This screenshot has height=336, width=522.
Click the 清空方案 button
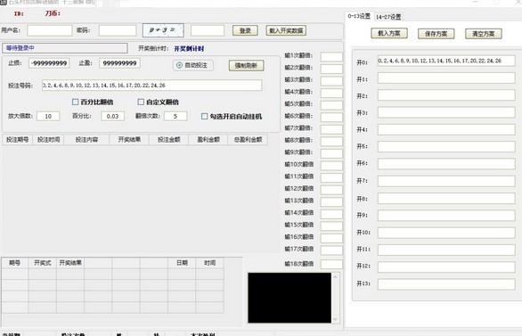pos(483,34)
